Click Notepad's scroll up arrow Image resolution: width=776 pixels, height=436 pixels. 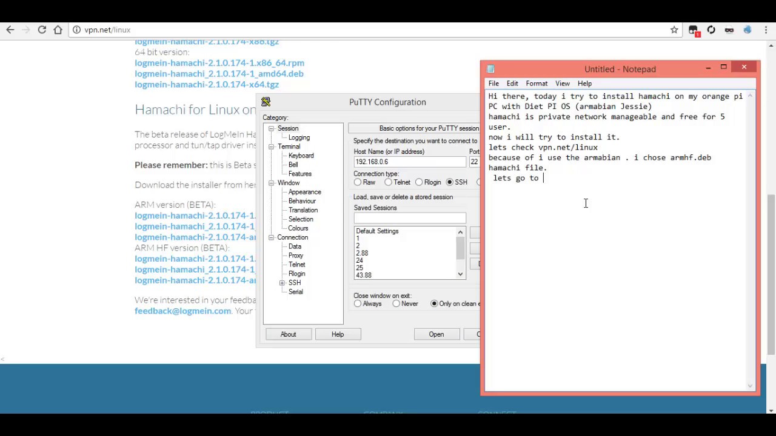(751, 96)
